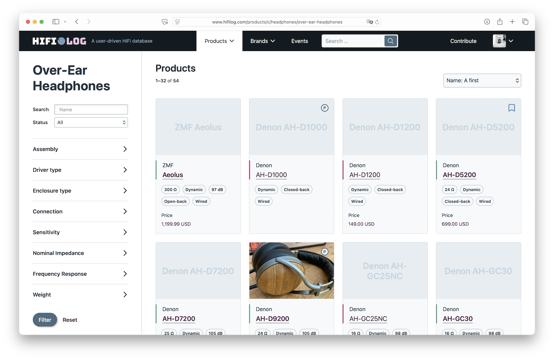The height and width of the screenshot is (360, 554).
Task: Click the Denon AH-D9200 headphone photo
Action: [x=292, y=271]
